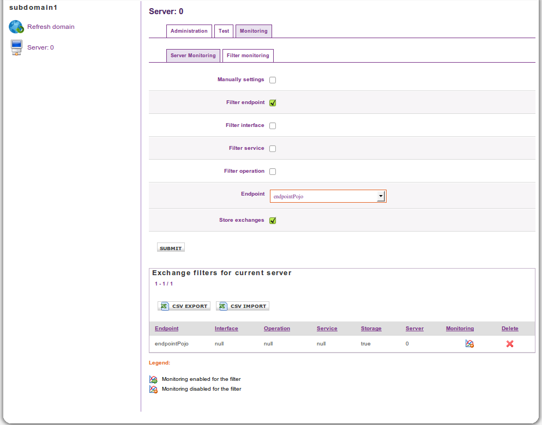
Task: Click the Server: 0 computer icon
Action: click(x=16, y=47)
